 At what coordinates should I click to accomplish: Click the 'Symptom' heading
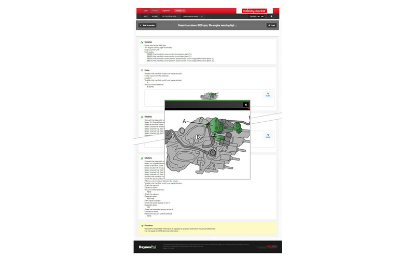148,42
